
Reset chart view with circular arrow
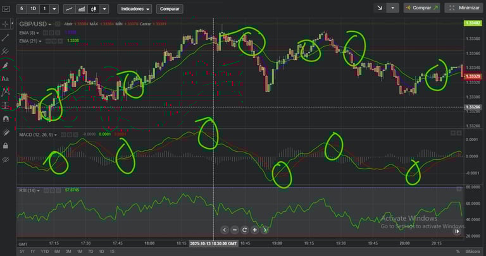[244, 230]
